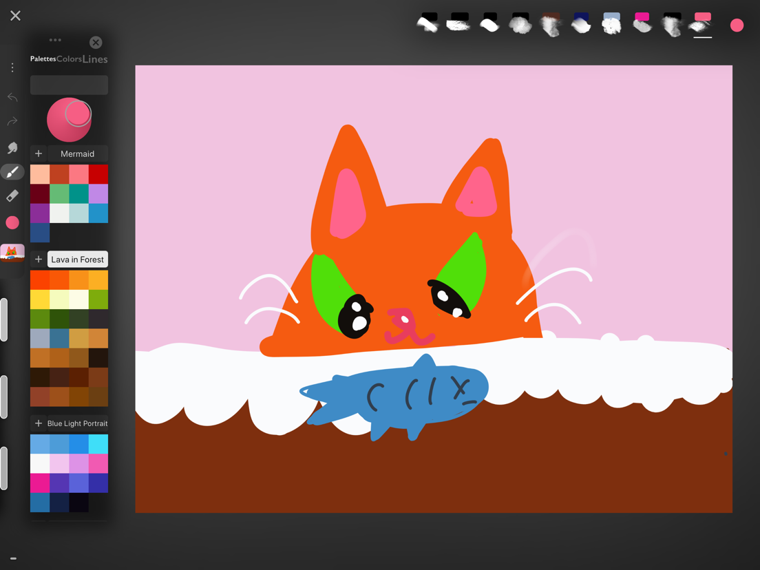Pick the pure red swatch in Mermaid palette
Image resolution: width=760 pixels, height=570 pixels.
coord(98,174)
